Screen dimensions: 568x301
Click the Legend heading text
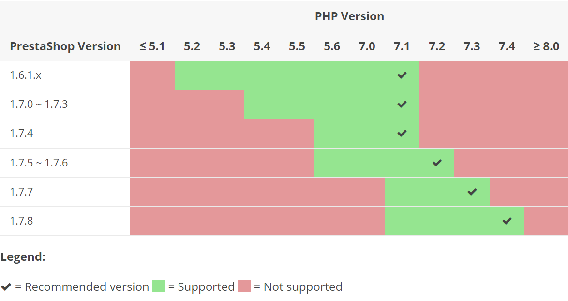click(23, 257)
